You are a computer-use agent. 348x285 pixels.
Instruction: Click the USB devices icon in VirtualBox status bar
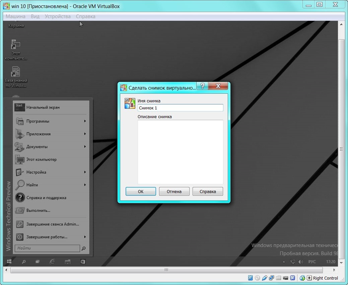(x=265, y=278)
